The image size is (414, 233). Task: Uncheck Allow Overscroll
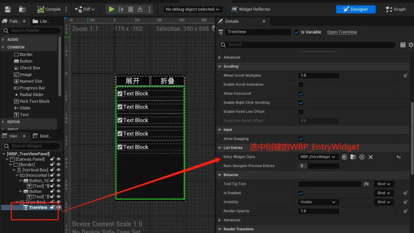301,94
